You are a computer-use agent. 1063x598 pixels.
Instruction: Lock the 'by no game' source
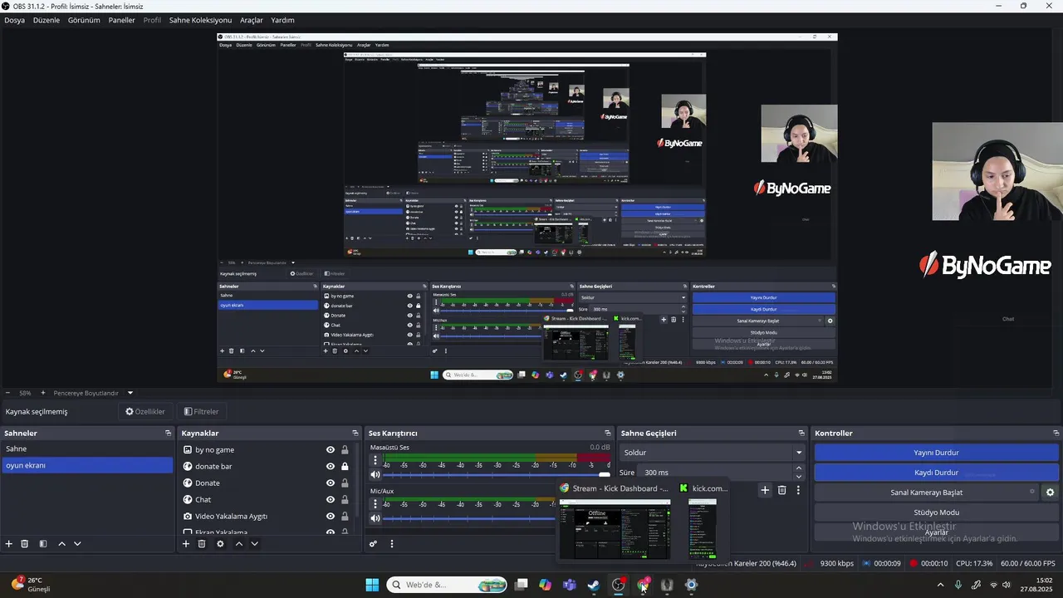point(345,450)
